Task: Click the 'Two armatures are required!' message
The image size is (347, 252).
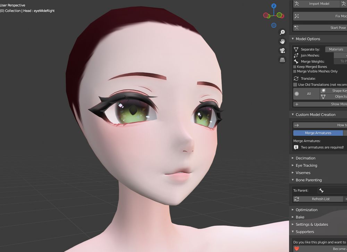Action: click(322, 147)
